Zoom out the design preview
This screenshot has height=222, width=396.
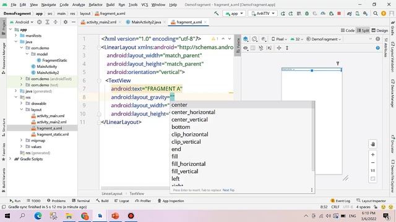click(372, 163)
